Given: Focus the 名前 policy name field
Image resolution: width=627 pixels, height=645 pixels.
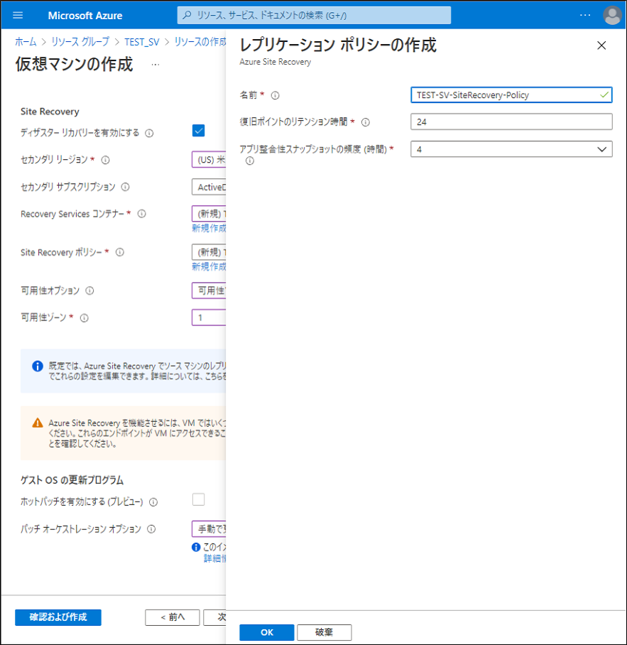Looking at the screenshot, I should [x=511, y=95].
